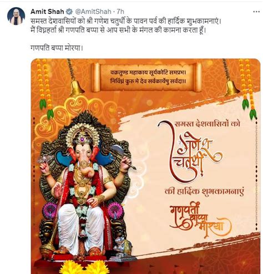Viewport: 263px width, 274px height.
Task: Click the second line mentioning विघ्नहर्ता श्री गणपति
Action: tap(118, 30)
